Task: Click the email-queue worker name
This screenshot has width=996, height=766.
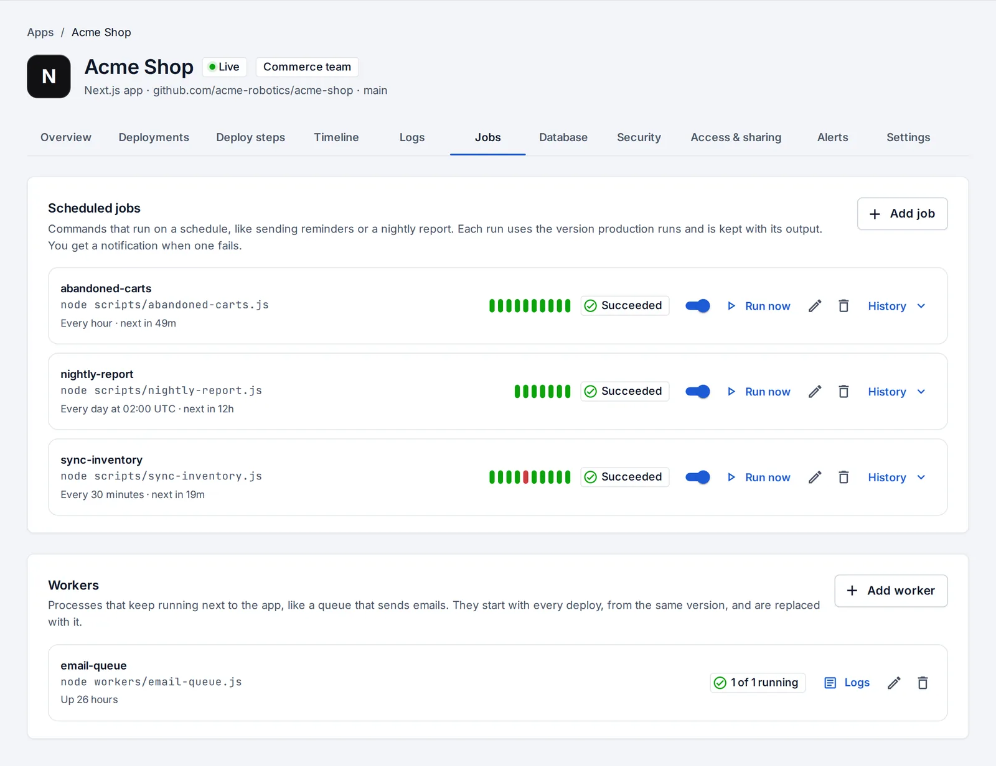Action: click(93, 666)
